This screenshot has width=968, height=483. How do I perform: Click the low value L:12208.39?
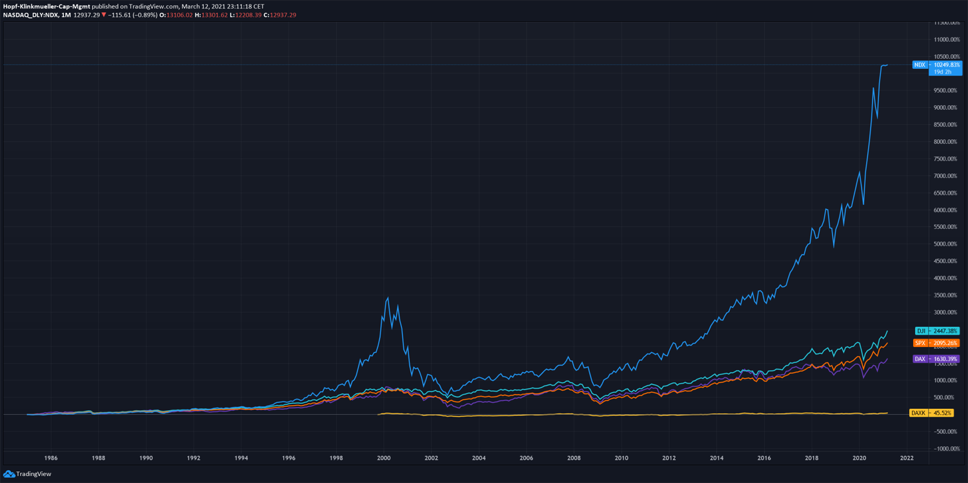coord(245,15)
